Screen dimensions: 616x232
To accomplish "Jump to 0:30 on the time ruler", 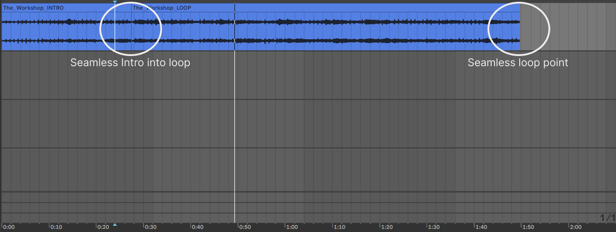I will click(x=151, y=228).
